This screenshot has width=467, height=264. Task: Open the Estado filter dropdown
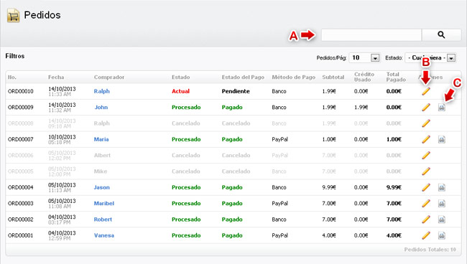click(430, 57)
